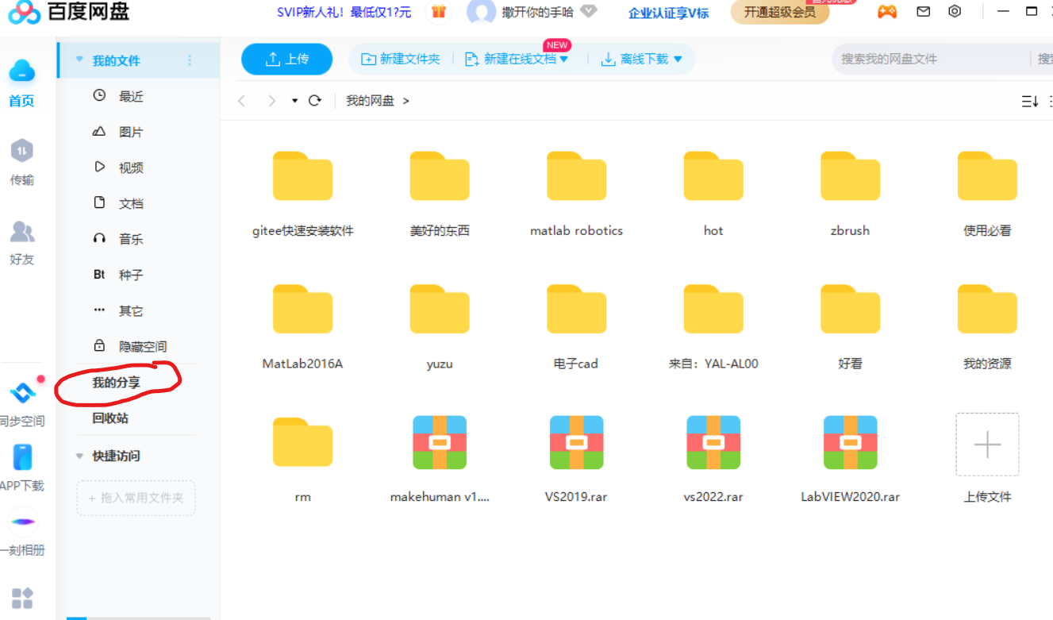Viewport: 1053px width, 620px height.
Task: Go forward with the right arrow
Action: (272, 101)
